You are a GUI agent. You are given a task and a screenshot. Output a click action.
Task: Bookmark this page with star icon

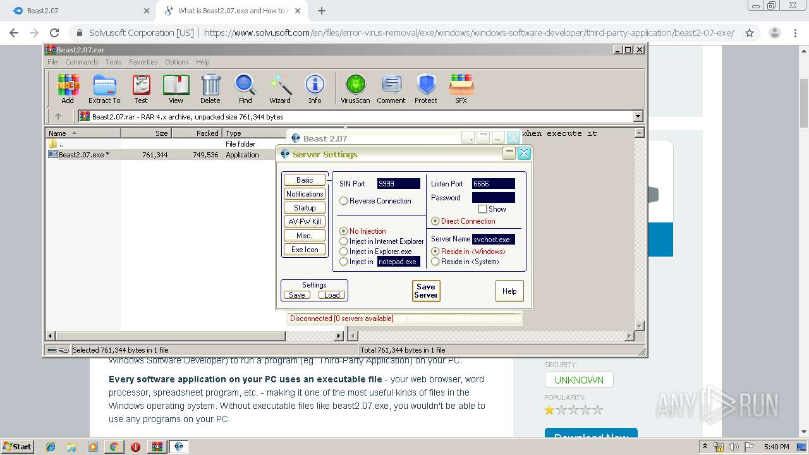[x=750, y=33]
